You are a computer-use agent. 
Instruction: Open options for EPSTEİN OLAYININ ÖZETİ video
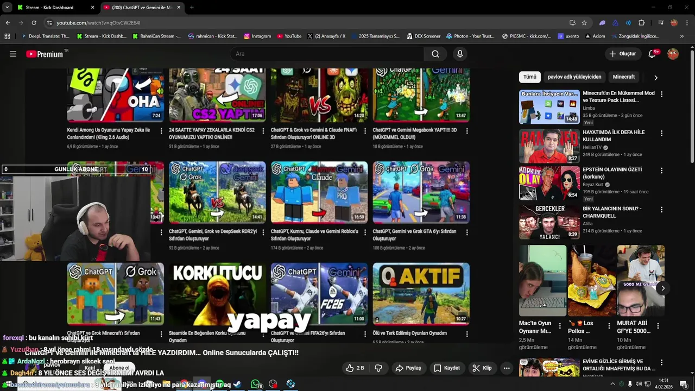click(x=661, y=171)
